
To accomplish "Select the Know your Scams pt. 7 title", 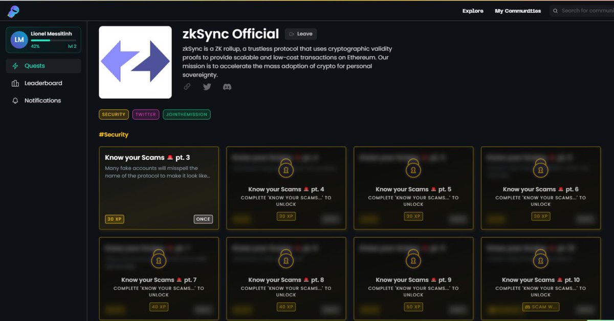I will click(x=159, y=280).
